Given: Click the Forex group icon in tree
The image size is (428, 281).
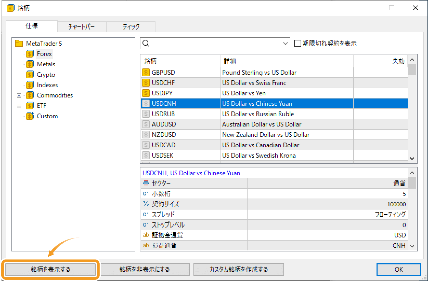Looking at the screenshot, I should coord(30,54).
